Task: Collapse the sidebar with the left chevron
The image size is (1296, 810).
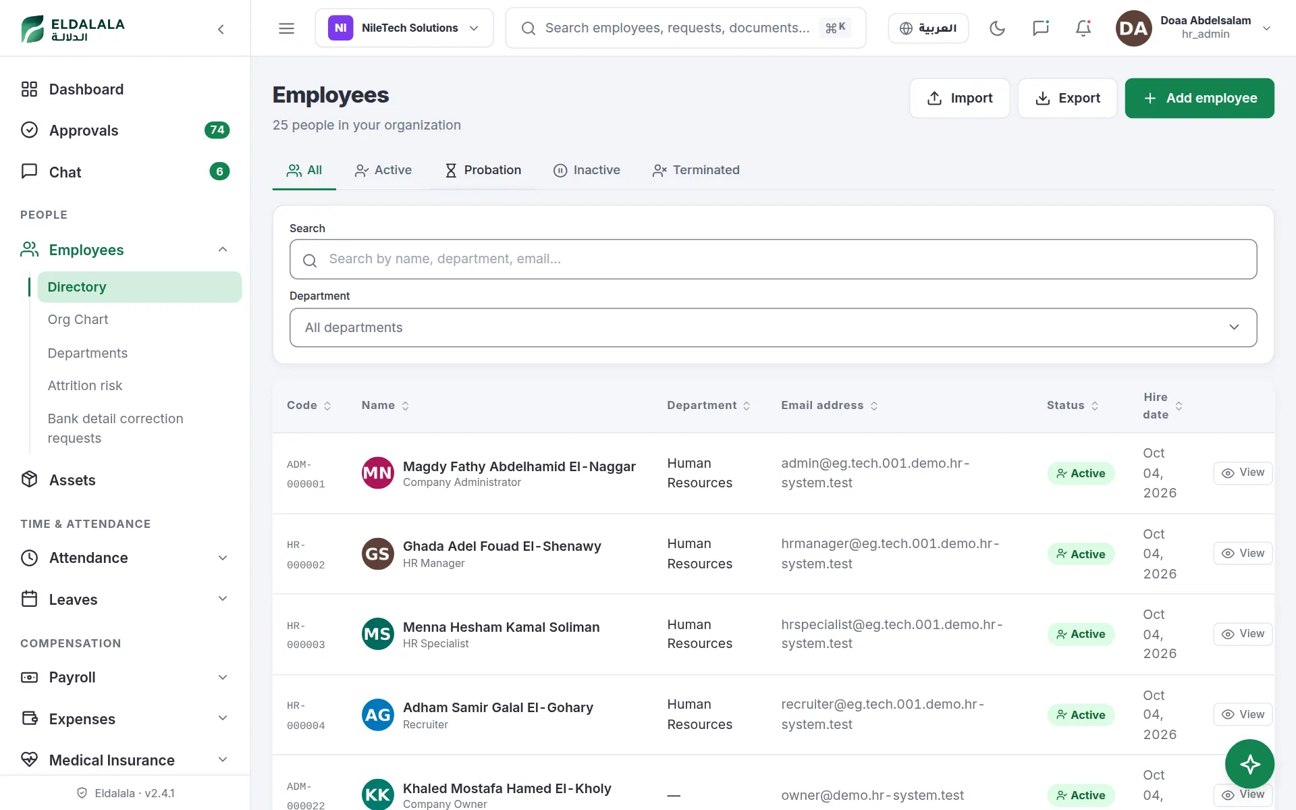Action: click(221, 29)
